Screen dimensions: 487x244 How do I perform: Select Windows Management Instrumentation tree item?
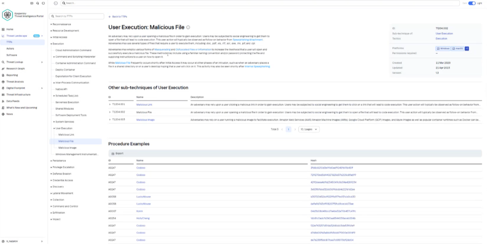(x=77, y=155)
